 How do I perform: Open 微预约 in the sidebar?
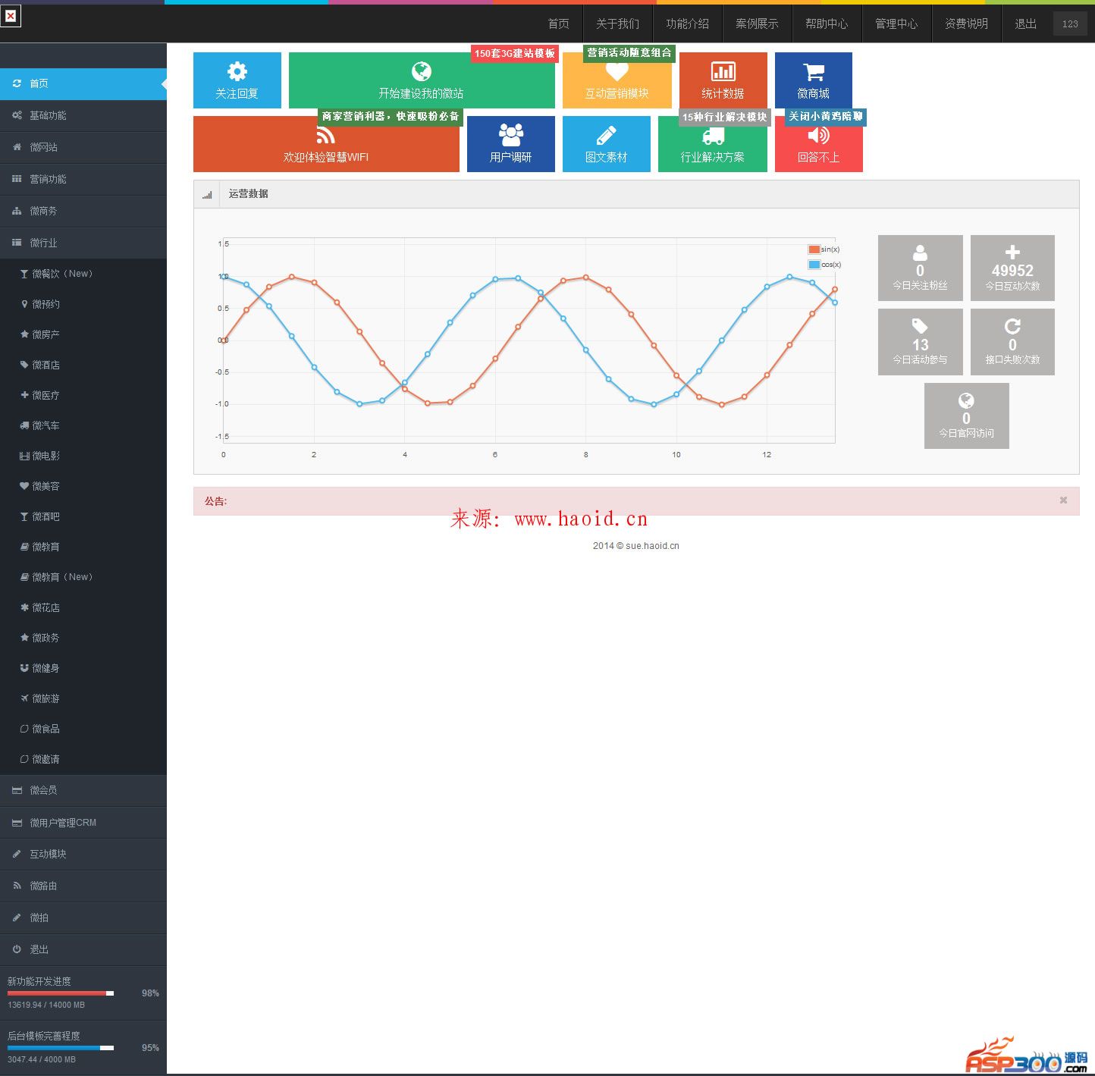tap(83, 304)
